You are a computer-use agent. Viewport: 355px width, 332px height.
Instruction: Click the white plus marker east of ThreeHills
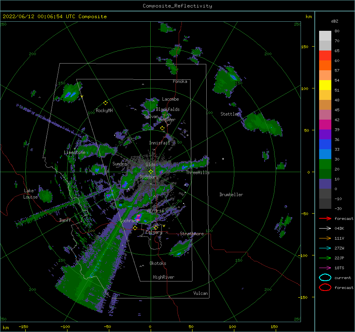[x=223, y=159]
